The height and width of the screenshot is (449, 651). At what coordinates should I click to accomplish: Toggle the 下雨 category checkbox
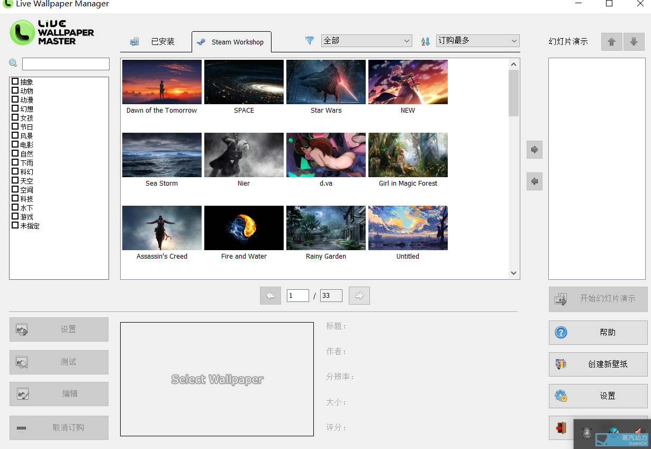(x=15, y=162)
